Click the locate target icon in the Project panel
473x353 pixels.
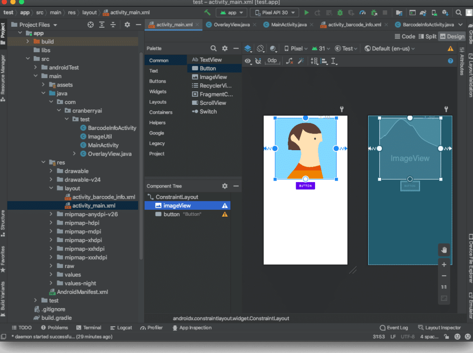tap(91, 25)
